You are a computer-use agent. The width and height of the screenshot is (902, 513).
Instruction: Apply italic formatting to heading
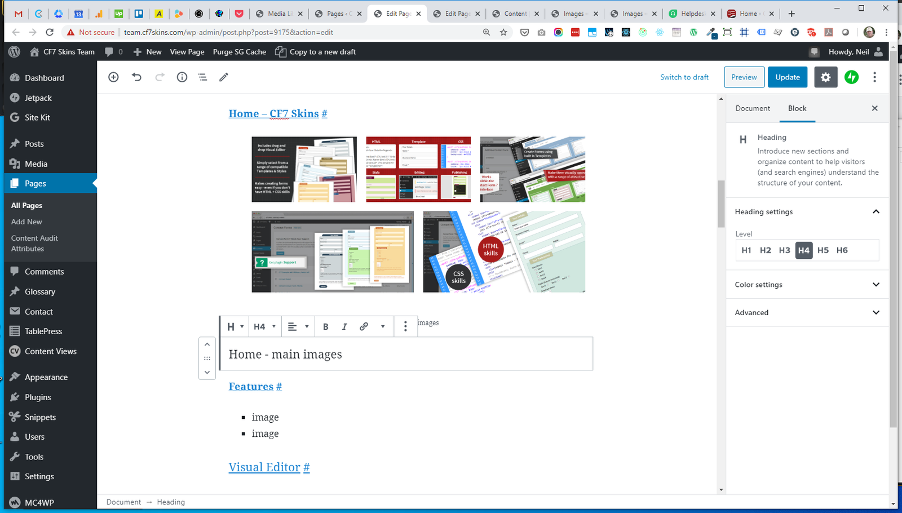click(x=344, y=326)
